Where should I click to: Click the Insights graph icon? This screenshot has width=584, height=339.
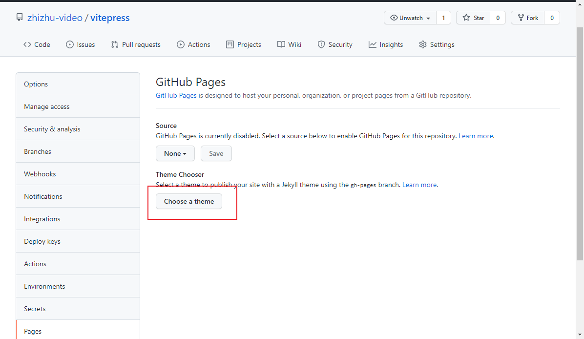(373, 45)
